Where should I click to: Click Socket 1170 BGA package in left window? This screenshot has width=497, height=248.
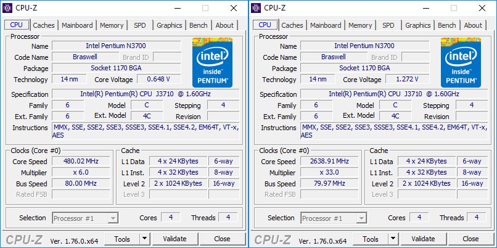(117, 68)
